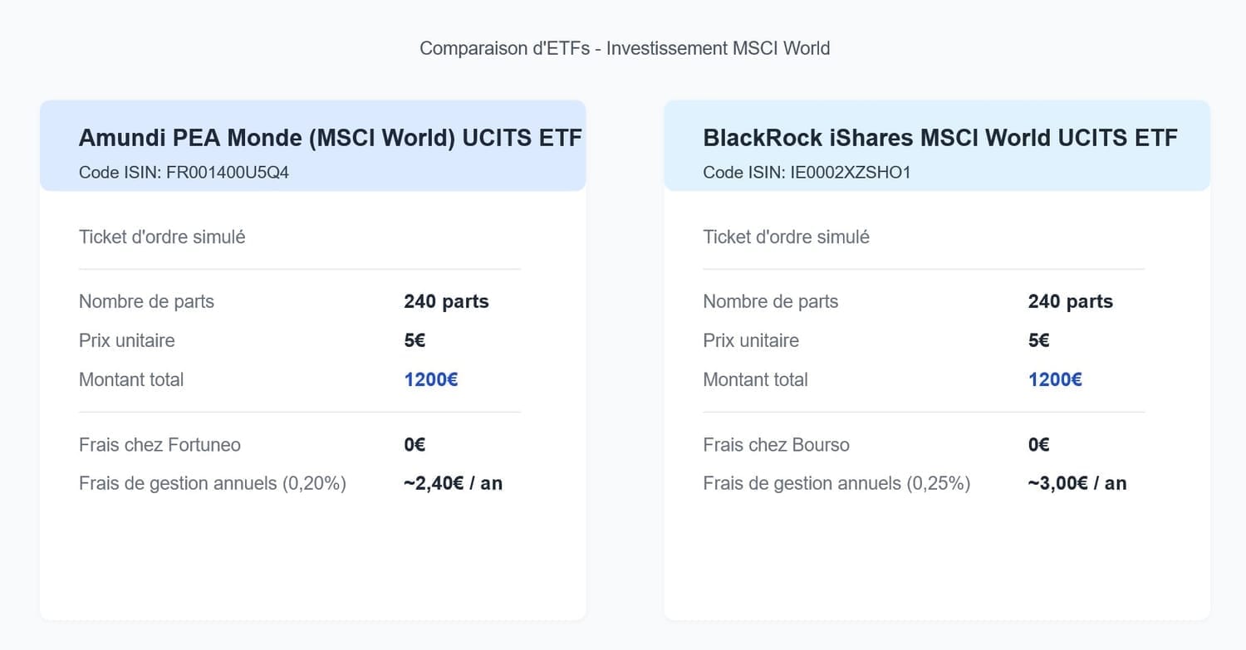Select the BlackRock iShares MSCI World heading
The width and height of the screenshot is (1246, 650).
(x=939, y=138)
